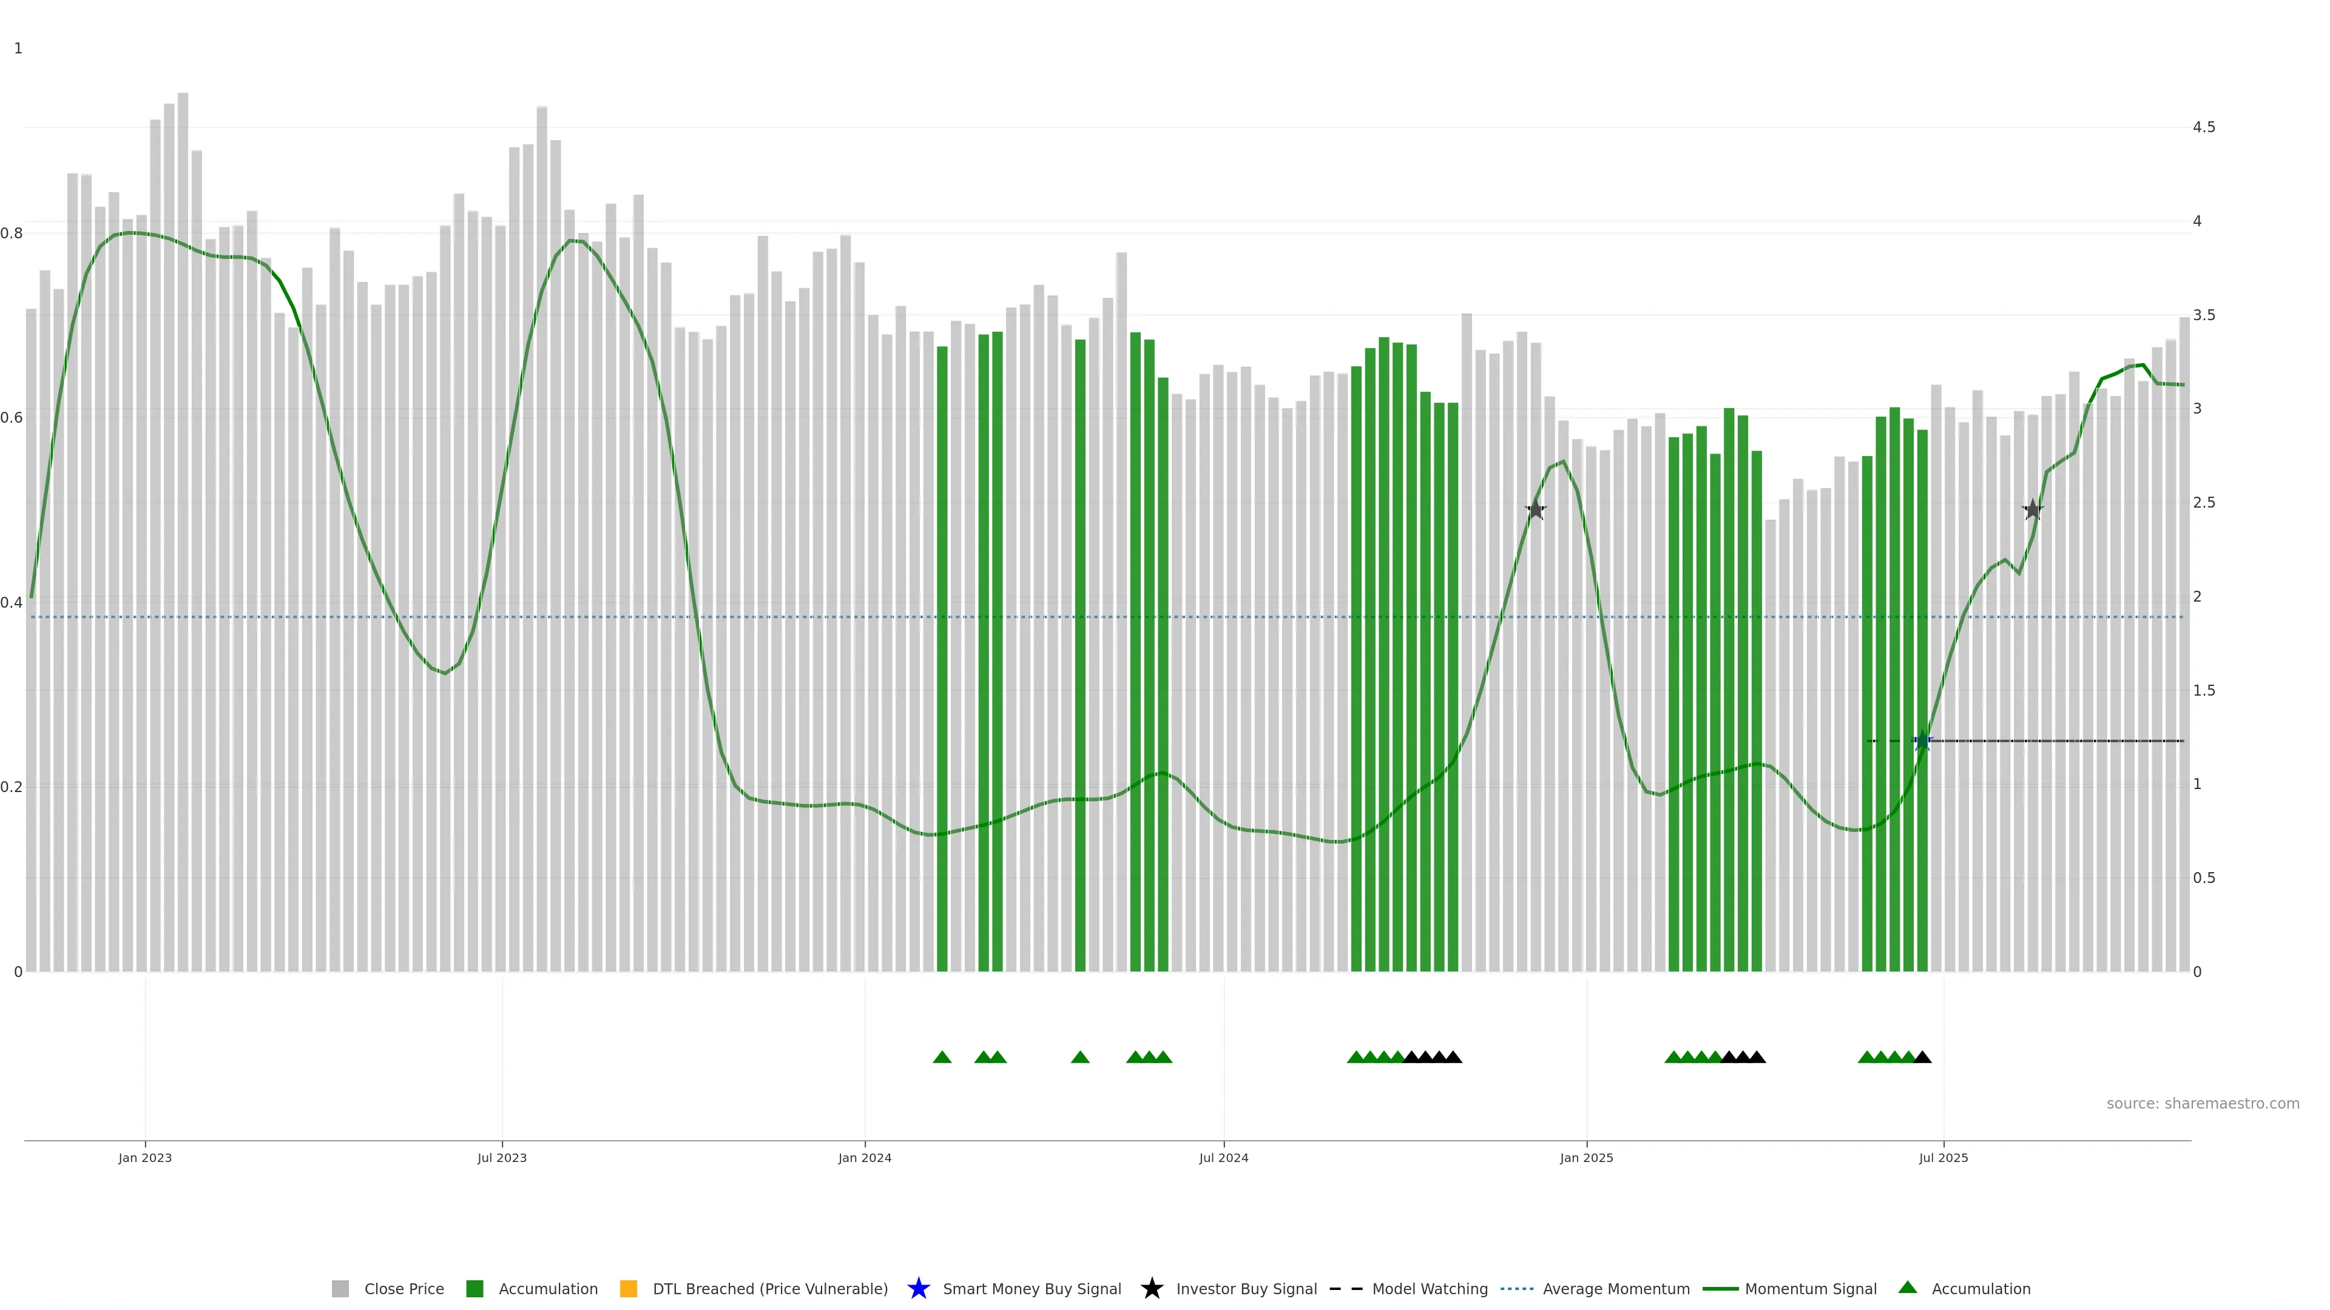Click the DTL Breached (Price Vulnerable) label
Image resolution: width=2330 pixels, height=1310 pixels.
(770, 1288)
